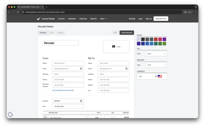Click the Bill To Phone field

pyautogui.click(x=113, y=80)
